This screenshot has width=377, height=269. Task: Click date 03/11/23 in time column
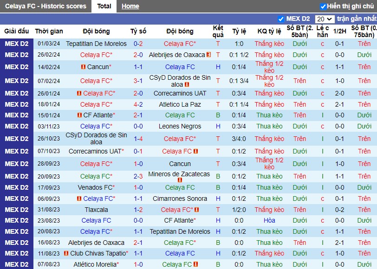(x=49, y=126)
